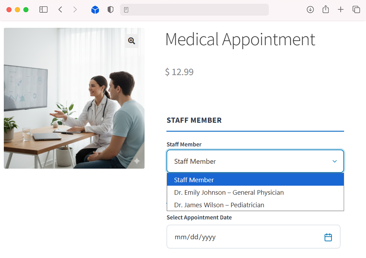Open the medical appointment product photo

[74, 104]
